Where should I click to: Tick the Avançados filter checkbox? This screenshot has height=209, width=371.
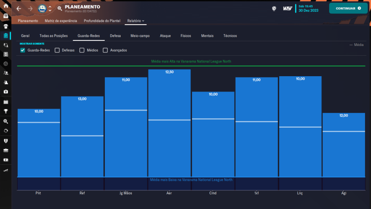coord(105,50)
